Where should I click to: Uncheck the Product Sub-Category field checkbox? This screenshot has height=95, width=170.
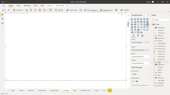(x=154, y=59)
